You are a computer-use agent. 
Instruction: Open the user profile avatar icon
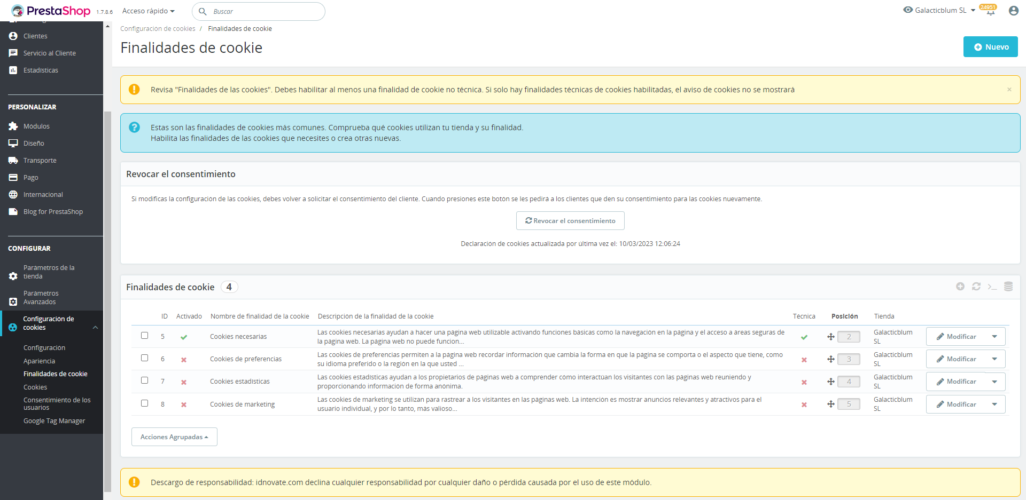pos(1013,11)
